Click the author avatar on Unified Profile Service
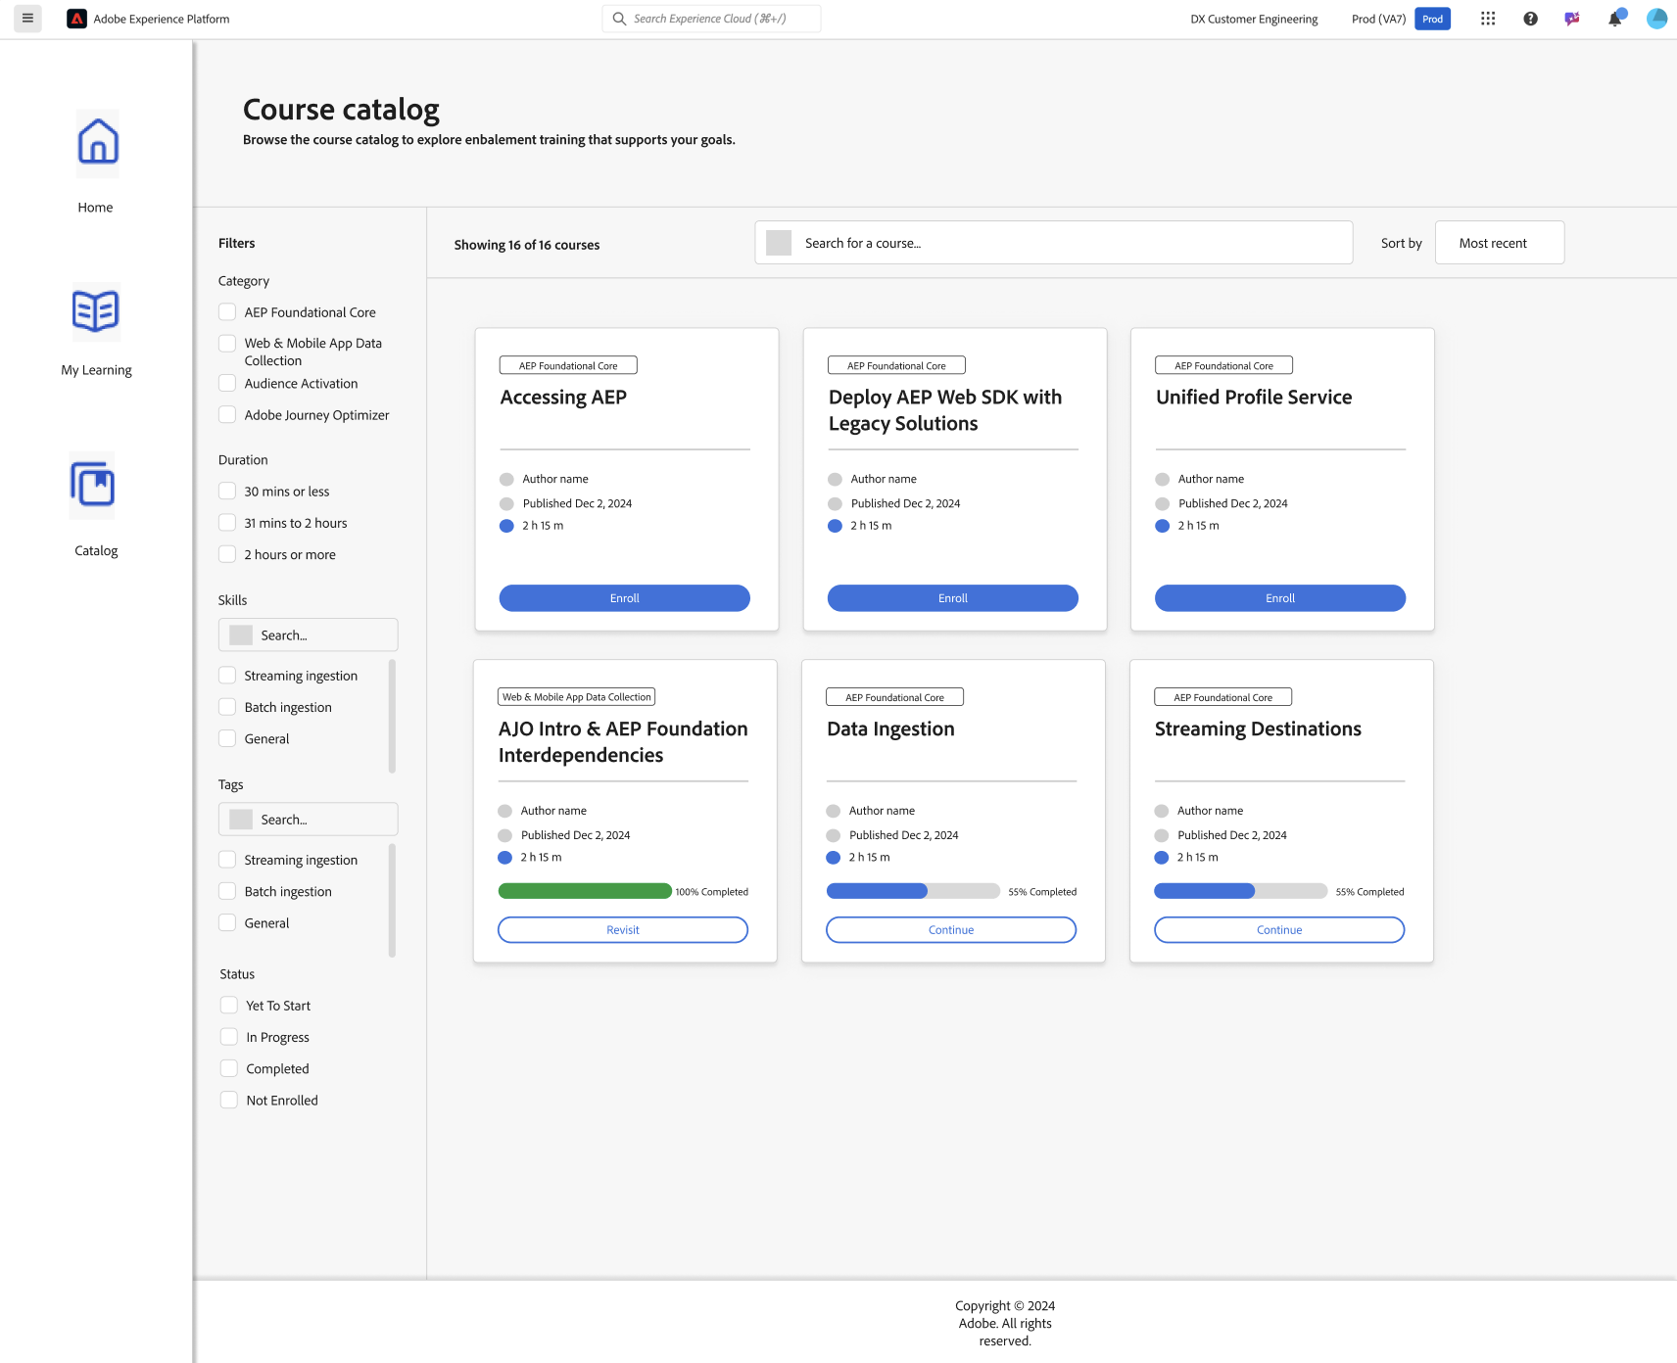1677x1363 pixels. tap(1163, 480)
